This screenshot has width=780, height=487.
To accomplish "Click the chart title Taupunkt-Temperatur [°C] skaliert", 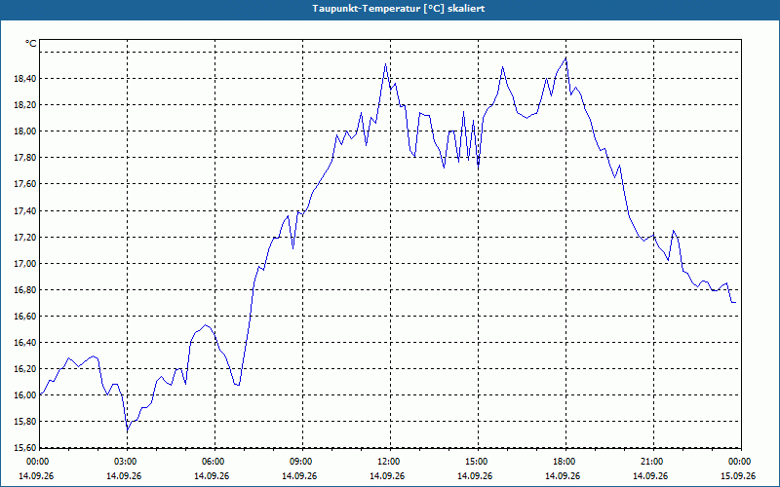I will [x=399, y=9].
